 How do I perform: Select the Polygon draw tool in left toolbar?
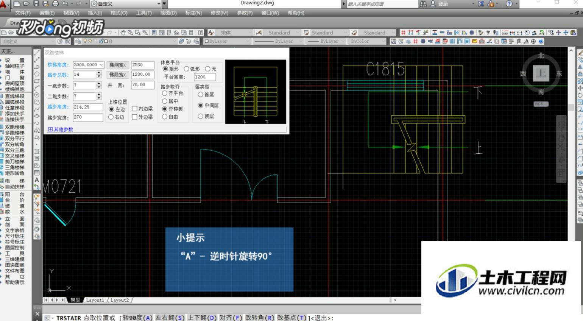pos(37,74)
